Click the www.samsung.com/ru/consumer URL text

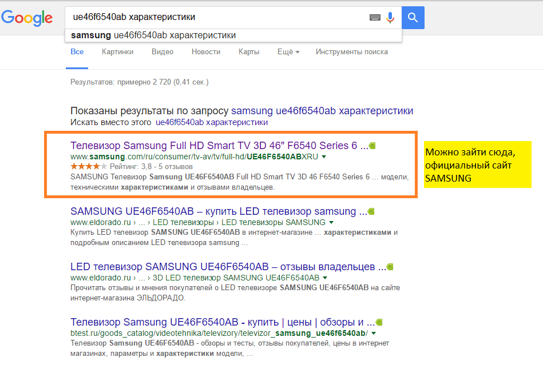194,157
